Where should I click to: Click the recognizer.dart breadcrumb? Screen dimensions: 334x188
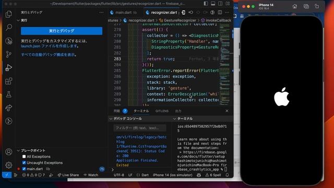click(x=139, y=20)
